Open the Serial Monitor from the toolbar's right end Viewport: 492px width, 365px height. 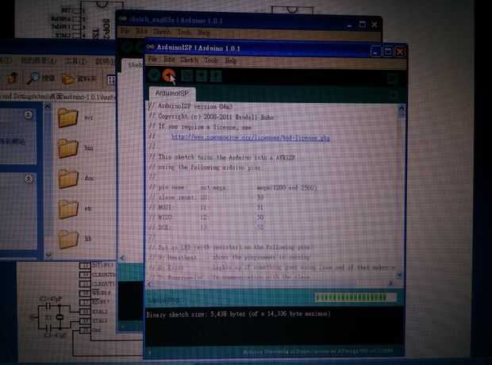(x=393, y=78)
